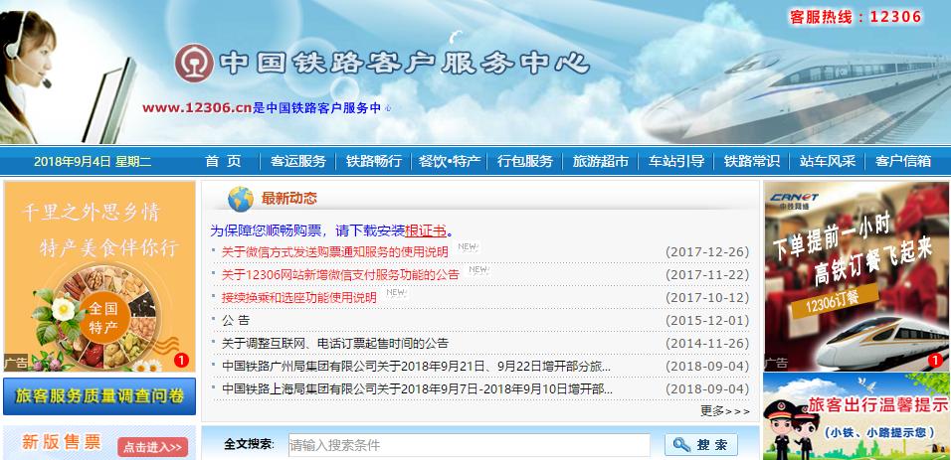This screenshot has width=951, height=460.
Task: Click NEW badge after 微信方式发送购票通知 notice
Action: [x=469, y=247]
